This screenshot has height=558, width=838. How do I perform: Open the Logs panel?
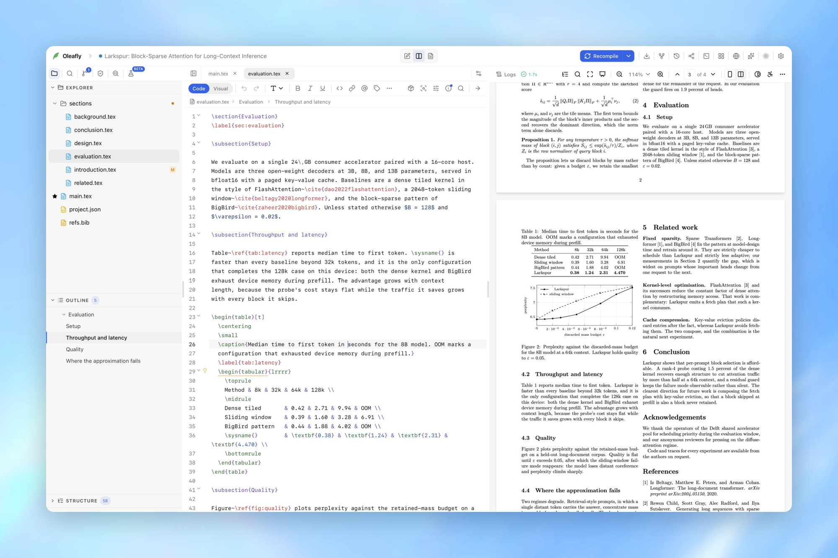click(x=506, y=74)
